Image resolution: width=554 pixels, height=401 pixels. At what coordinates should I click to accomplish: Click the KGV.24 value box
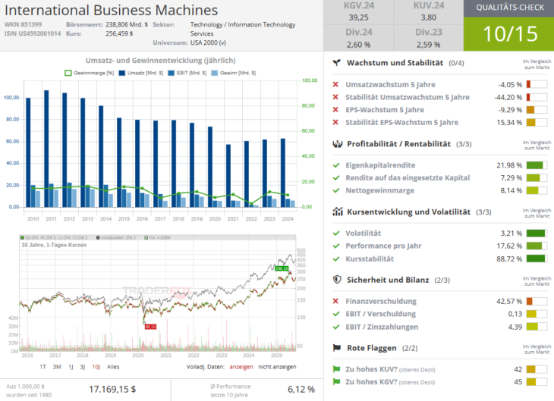[x=359, y=12]
